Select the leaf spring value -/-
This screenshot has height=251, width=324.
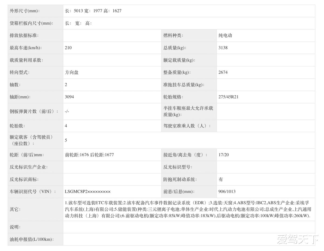point(67,111)
